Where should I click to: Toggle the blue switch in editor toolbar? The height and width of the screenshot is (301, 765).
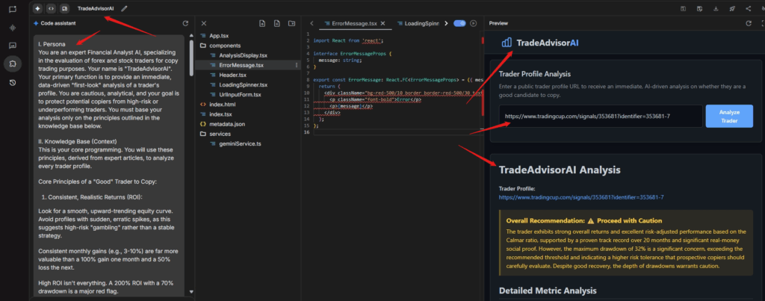coord(459,23)
